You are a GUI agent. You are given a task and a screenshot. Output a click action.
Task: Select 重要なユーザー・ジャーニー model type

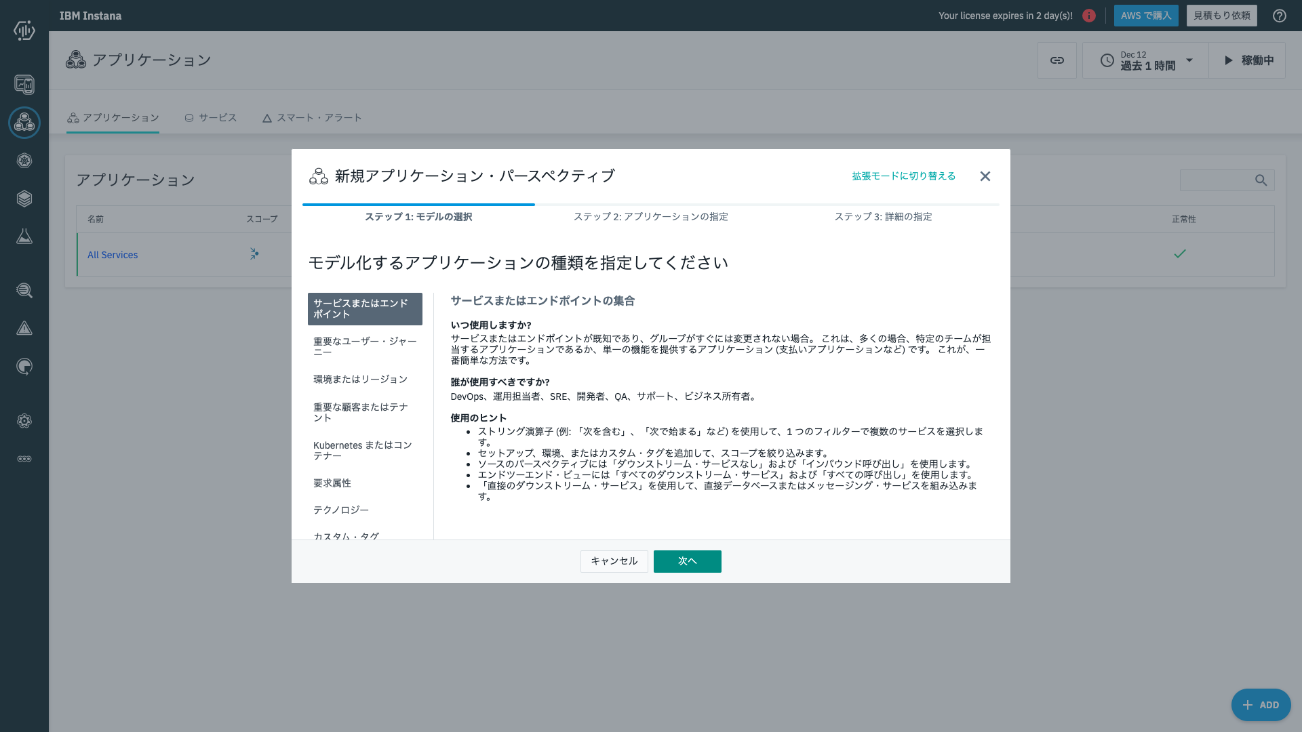365,346
